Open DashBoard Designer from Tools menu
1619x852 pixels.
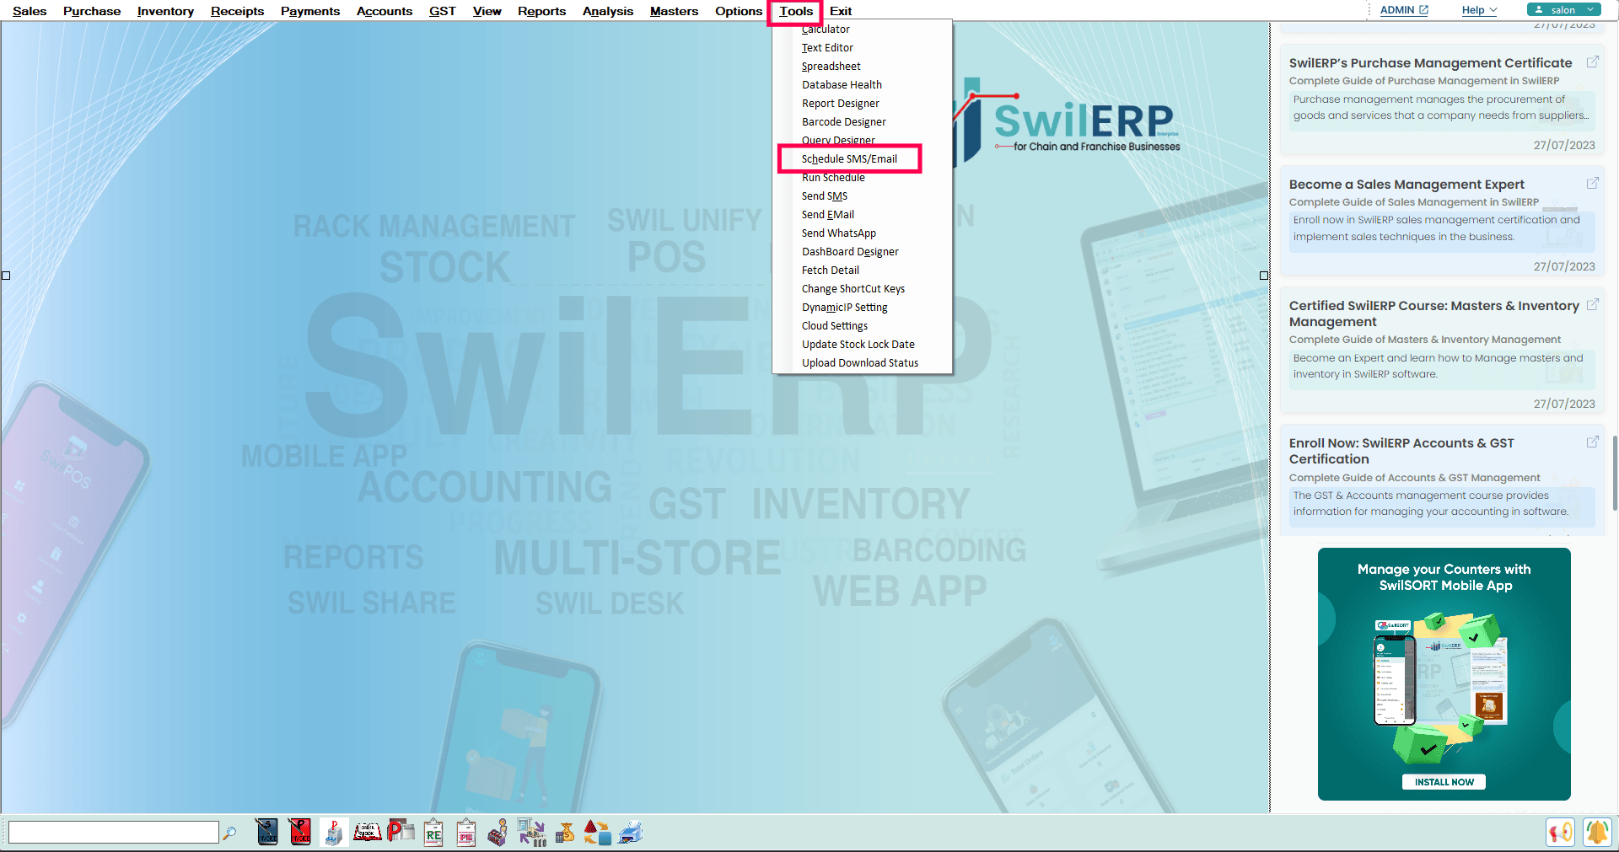[x=863, y=251]
